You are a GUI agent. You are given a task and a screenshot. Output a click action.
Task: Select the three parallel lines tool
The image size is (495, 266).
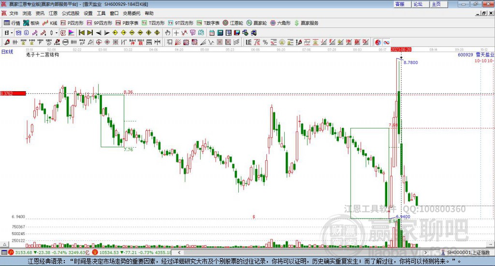(x=236, y=42)
